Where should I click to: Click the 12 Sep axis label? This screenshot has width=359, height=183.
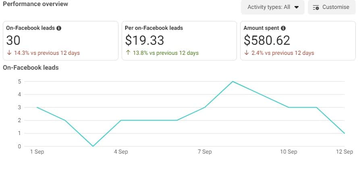pos(344,152)
